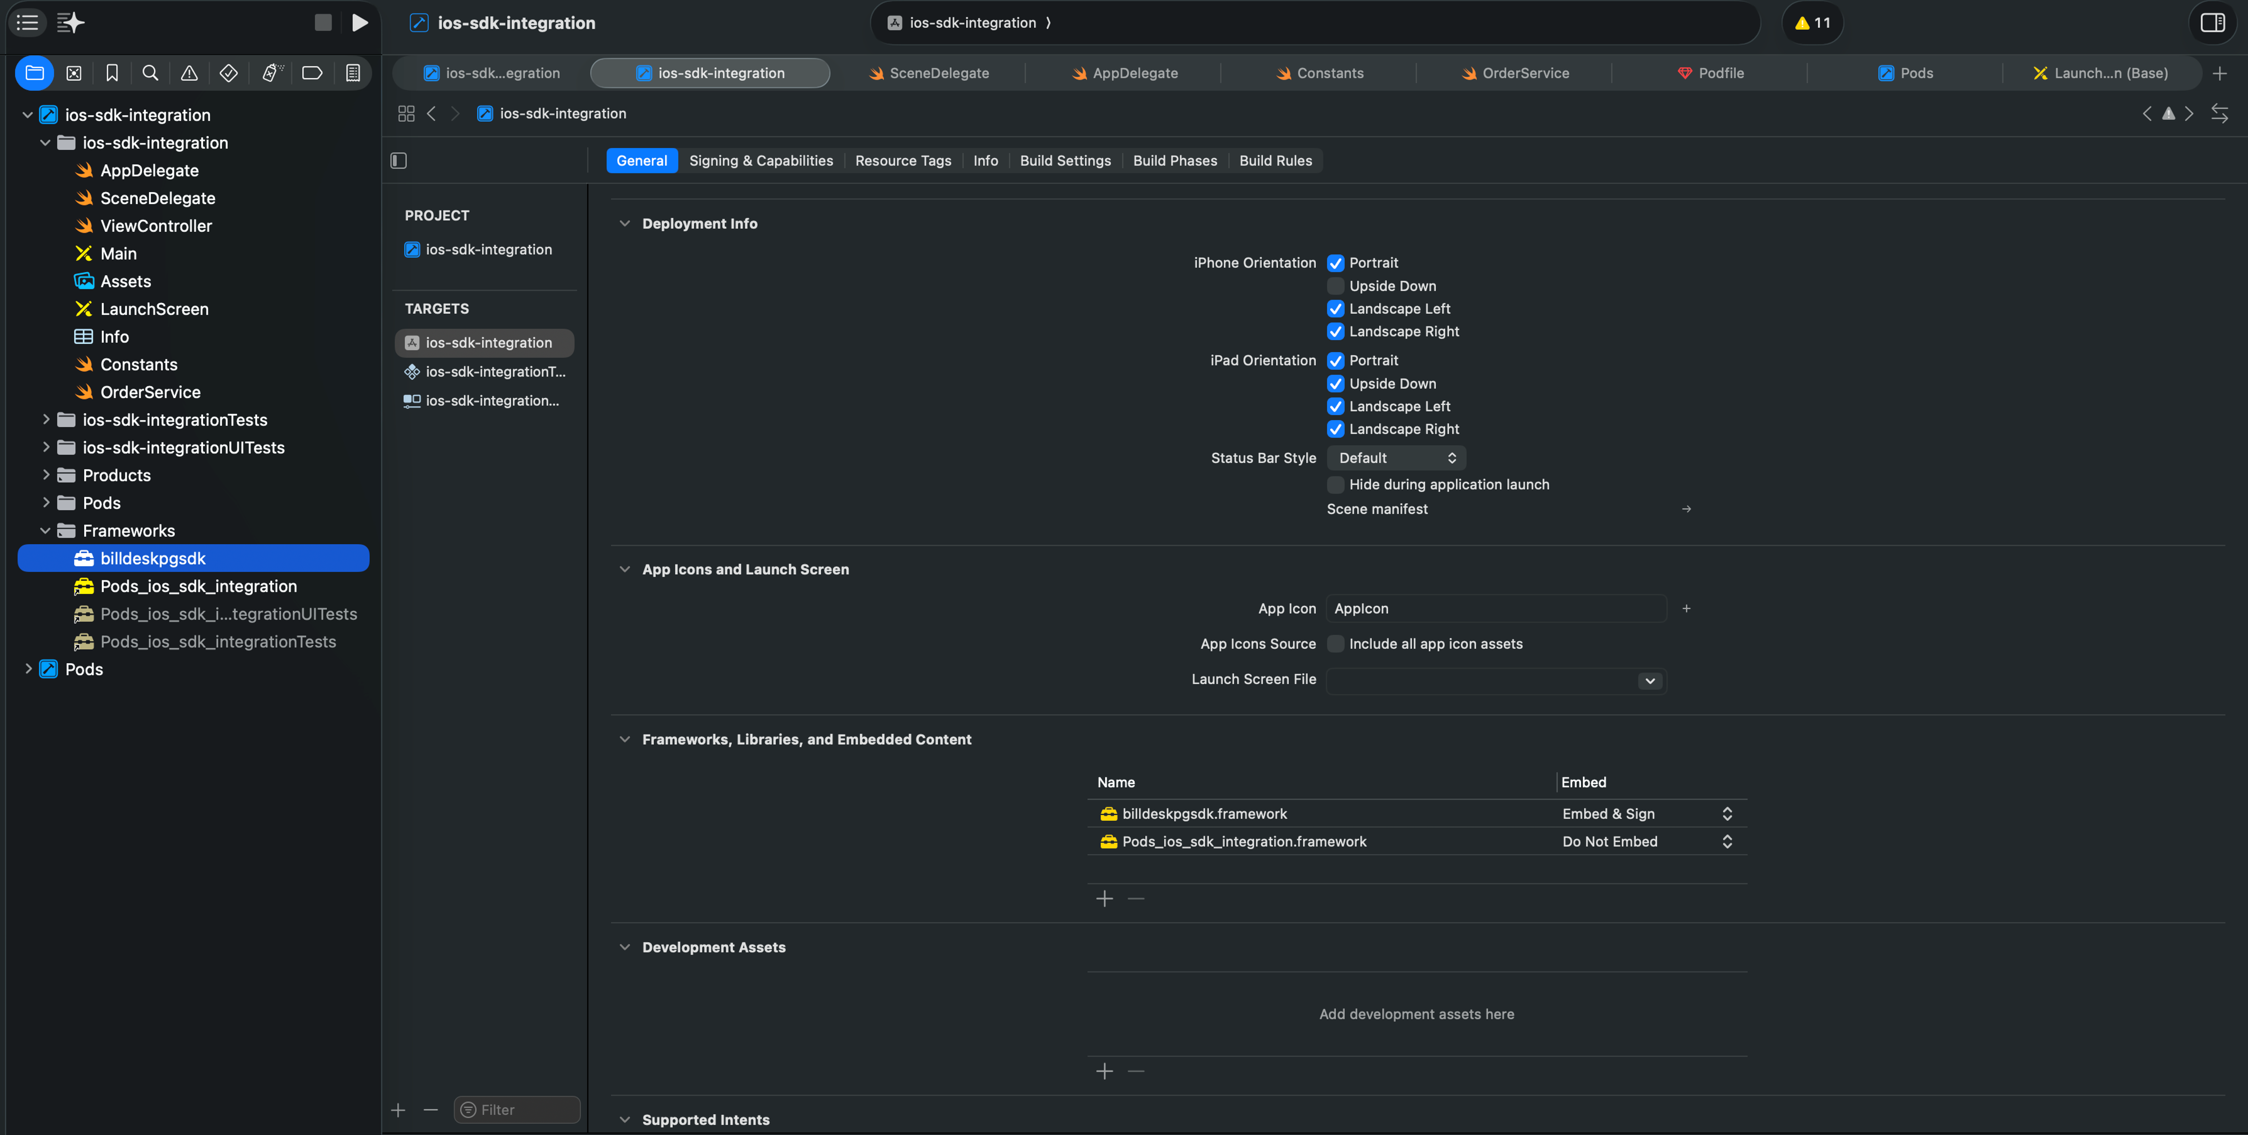The height and width of the screenshot is (1135, 2248).
Task: Open the Bookmark navigator icon
Action: [112, 73]
